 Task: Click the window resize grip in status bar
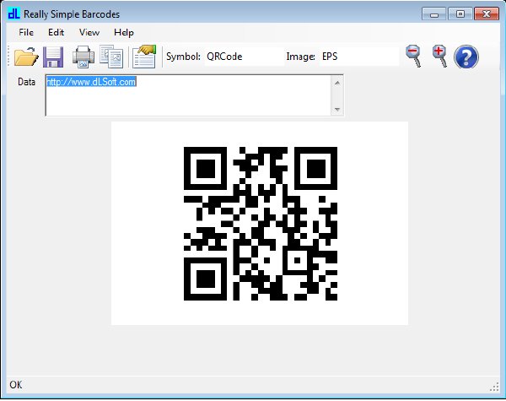pos(495,387)
